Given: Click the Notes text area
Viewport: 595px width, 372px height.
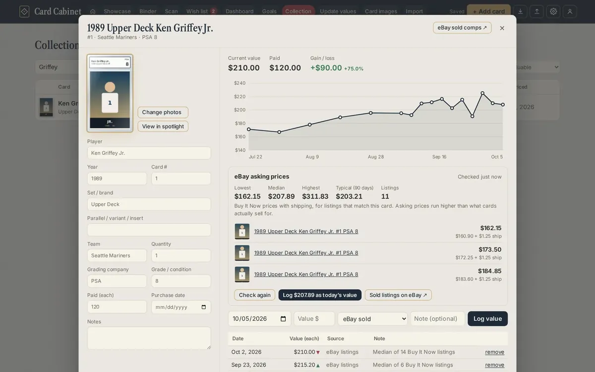Looking at the screenshot, I should click(x=149, y=338).
